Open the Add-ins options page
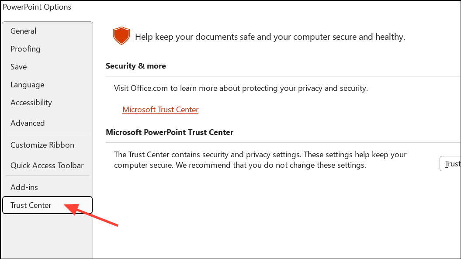 [x=24, y=187]
